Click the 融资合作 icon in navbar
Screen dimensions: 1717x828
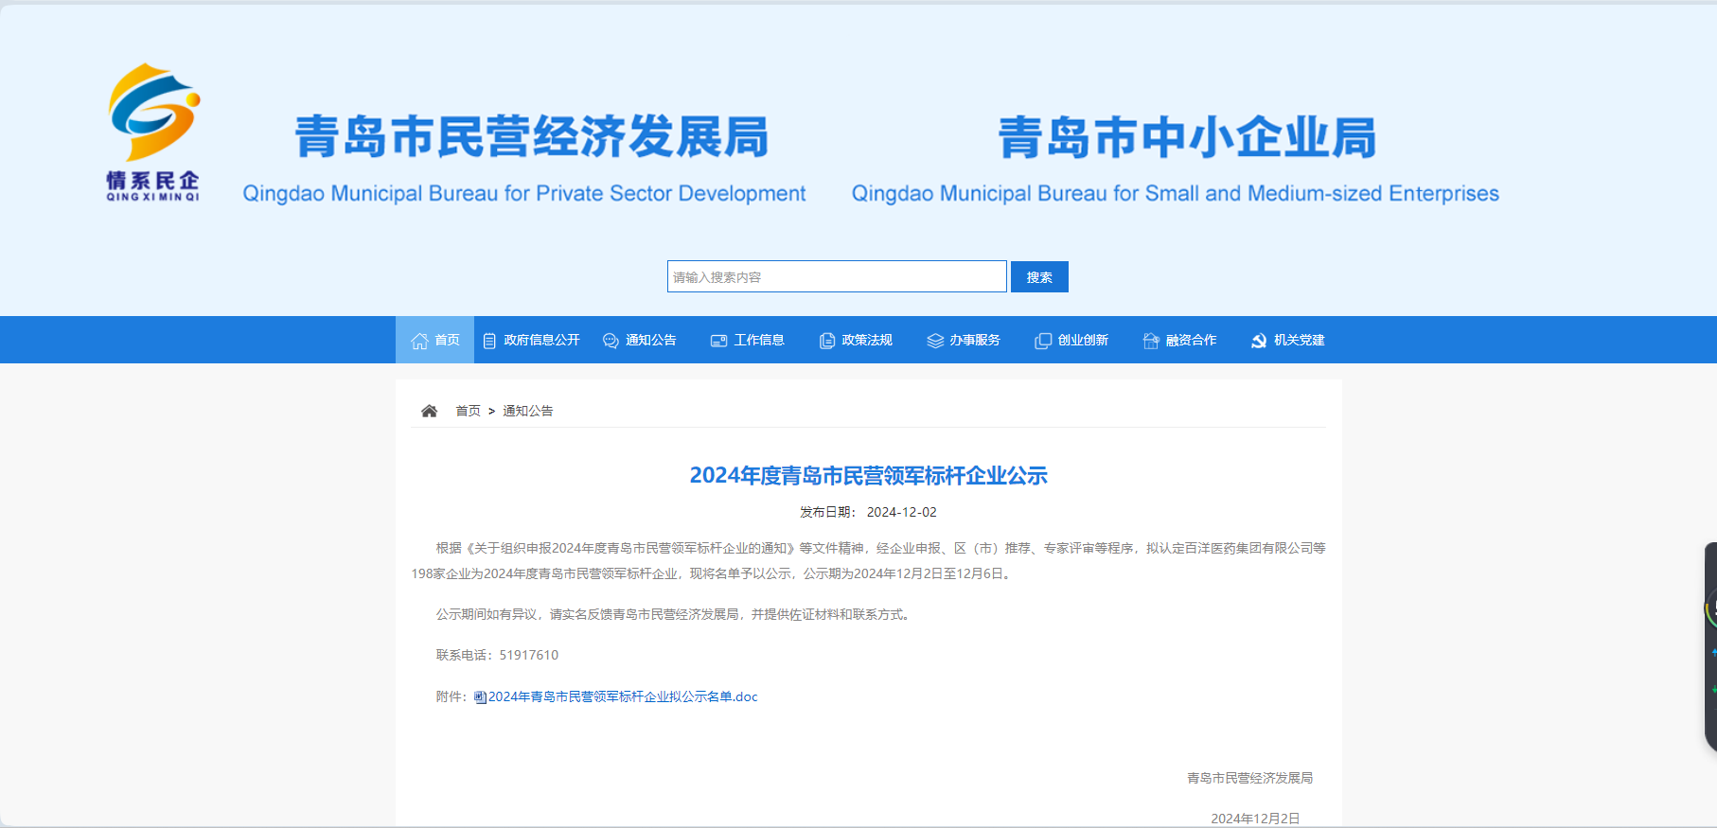point(1151,341)
